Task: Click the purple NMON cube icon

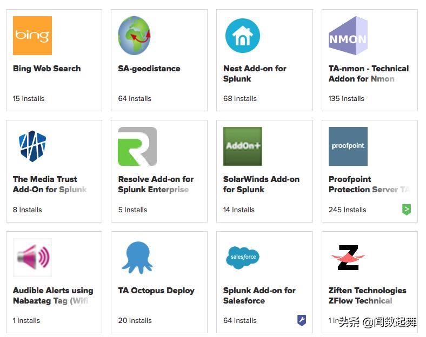Action: pos(348,36)
